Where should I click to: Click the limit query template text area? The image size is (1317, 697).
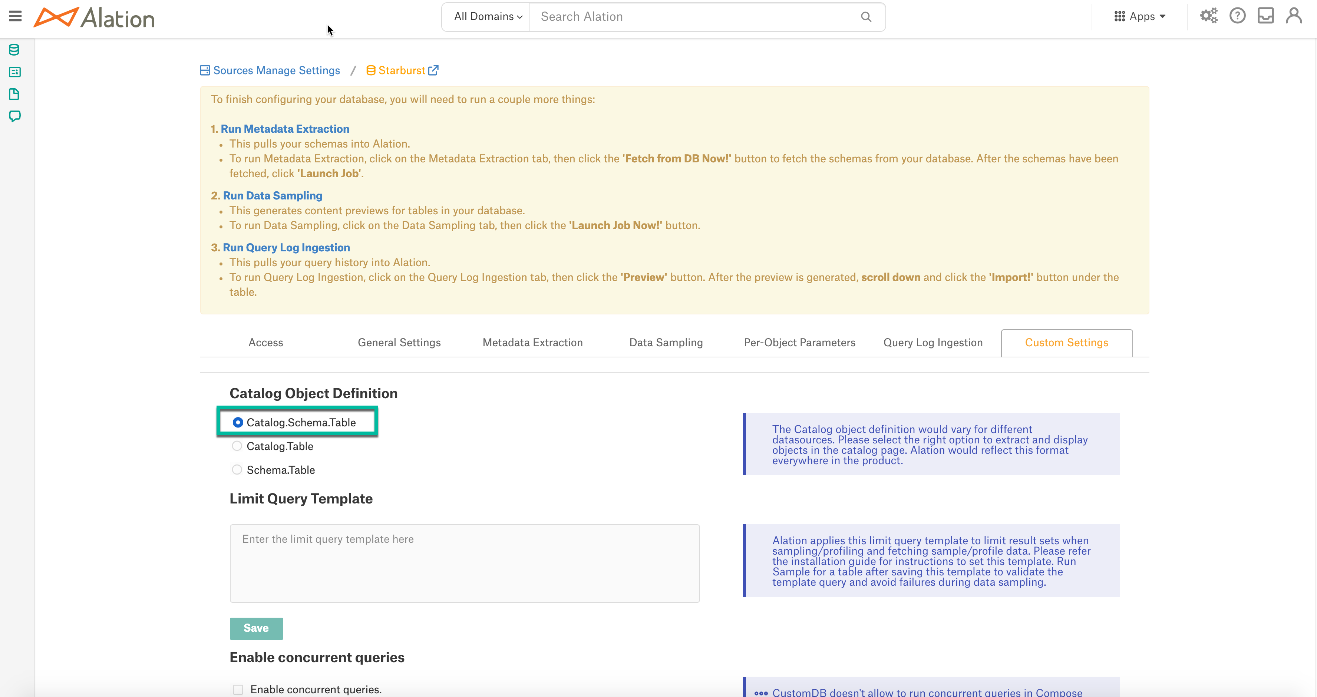coord(465,563)
